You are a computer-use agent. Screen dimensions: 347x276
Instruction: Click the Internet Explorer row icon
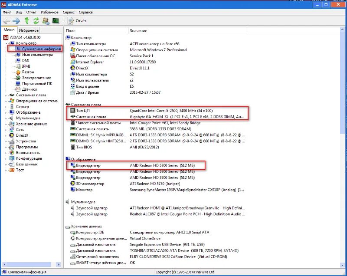coord(73,62)
